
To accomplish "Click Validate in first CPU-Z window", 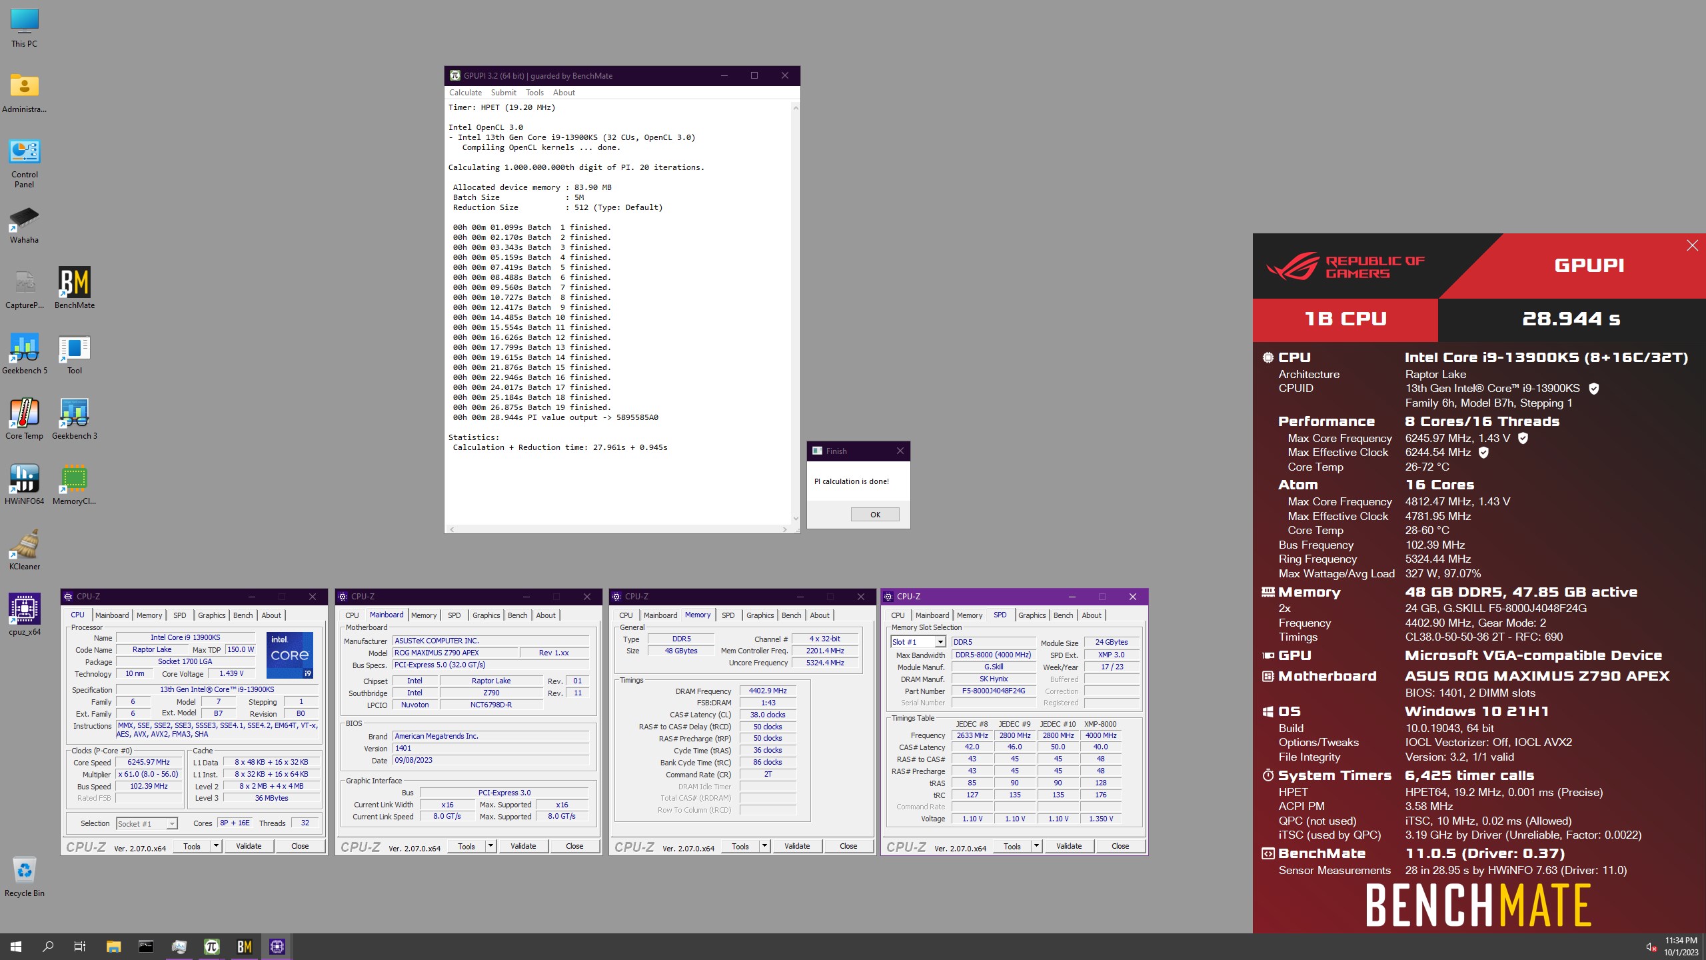I will tap(249, 846).
